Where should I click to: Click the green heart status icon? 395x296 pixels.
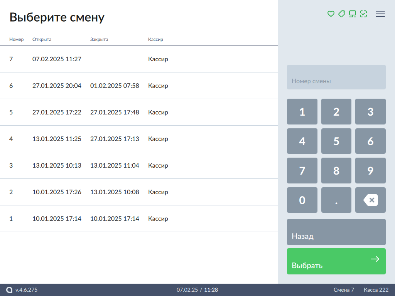(x=331, y=14)
